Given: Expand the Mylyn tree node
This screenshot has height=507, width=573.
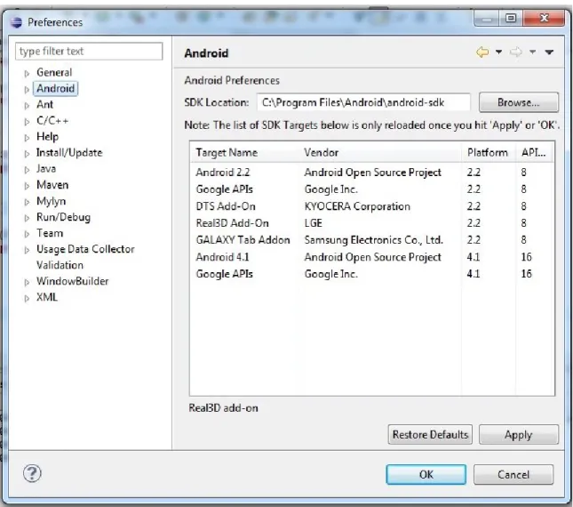Looking at the screenshot, I should (27, 202).
